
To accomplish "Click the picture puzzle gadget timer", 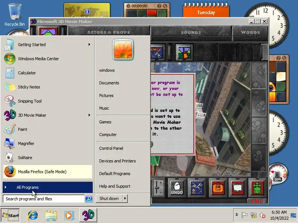I will tap(139, 6).
